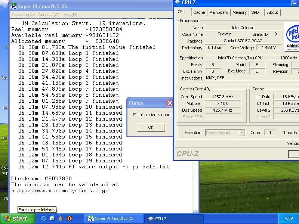
Task: Switch to the About tab in CPU-Z
Action: coord(272,12)
